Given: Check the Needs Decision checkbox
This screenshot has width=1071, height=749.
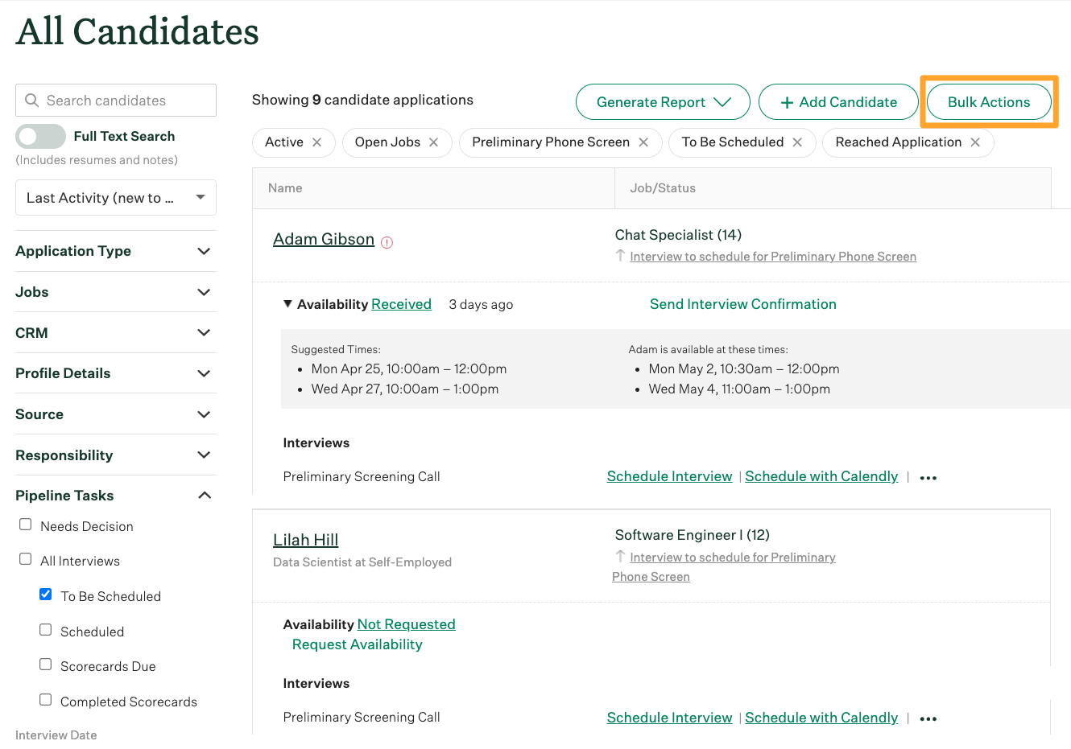Looking at the screenshot, I should point(26,525).
